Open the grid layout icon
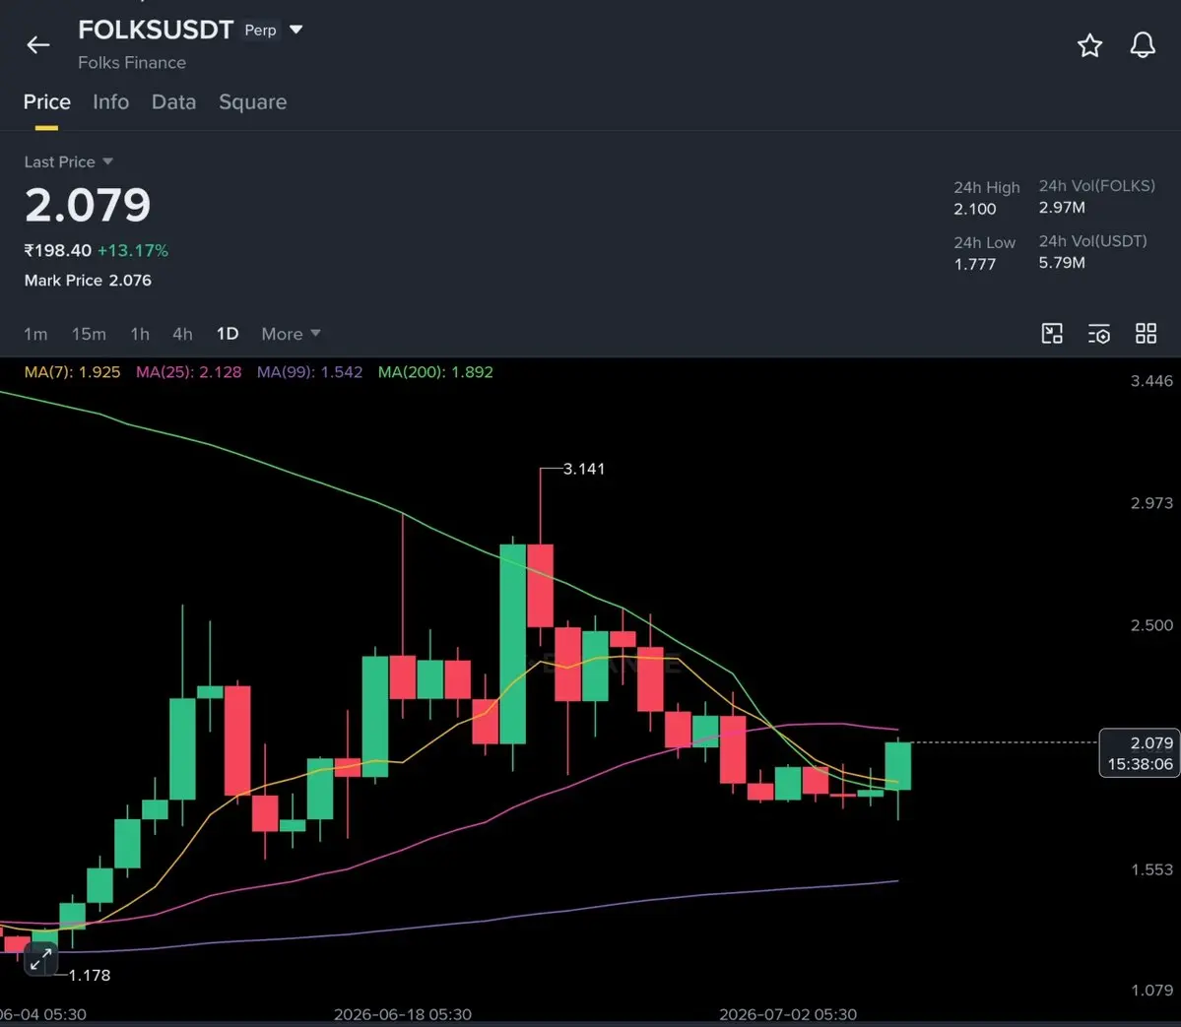1181x1027 pixels. (x=1146, y=334)
